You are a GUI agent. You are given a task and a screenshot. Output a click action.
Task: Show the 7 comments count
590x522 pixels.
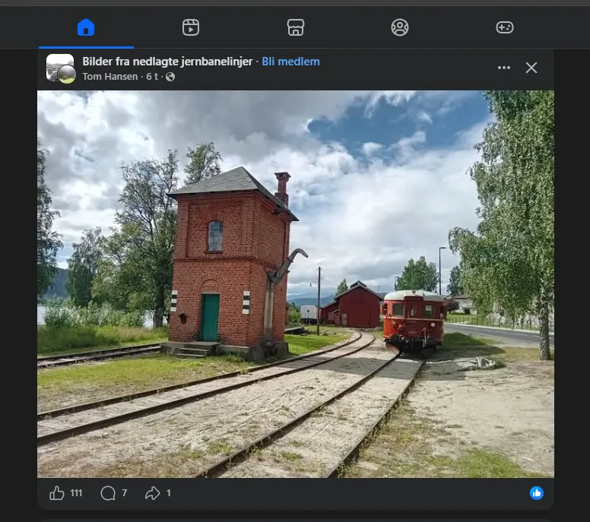coord(124,493)
